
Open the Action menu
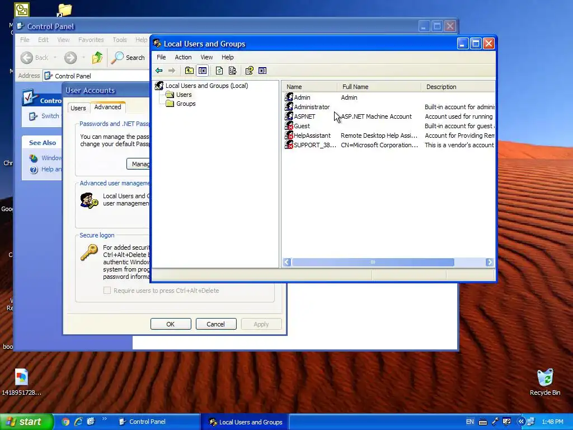coord(183,57)
